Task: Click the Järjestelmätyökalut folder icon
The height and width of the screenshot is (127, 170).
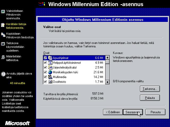Action: 50,67
